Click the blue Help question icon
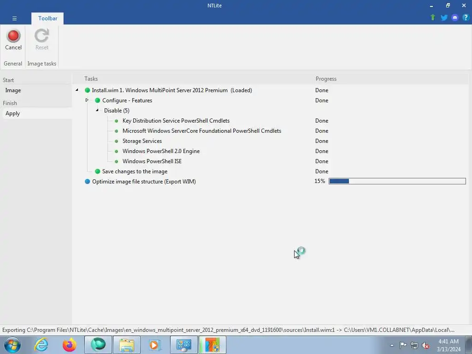This screenshot has height=354, width=472. (466, 18)
